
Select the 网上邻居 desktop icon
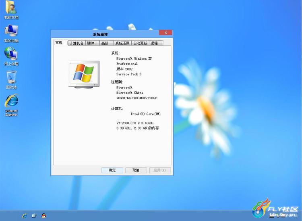pos(11,56)
